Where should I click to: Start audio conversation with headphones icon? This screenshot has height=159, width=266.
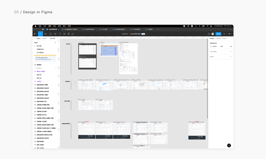(x=209, y=34)
